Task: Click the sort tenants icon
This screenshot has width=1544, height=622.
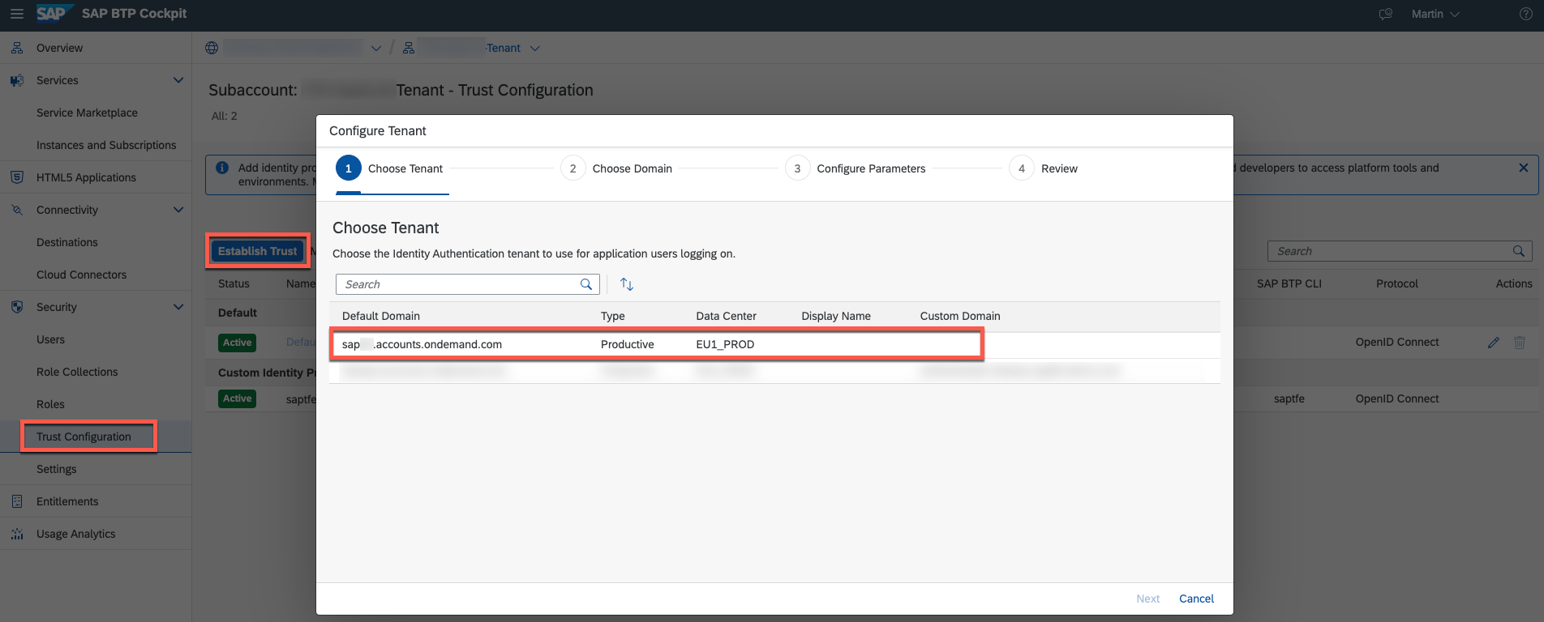Action: 627,284
